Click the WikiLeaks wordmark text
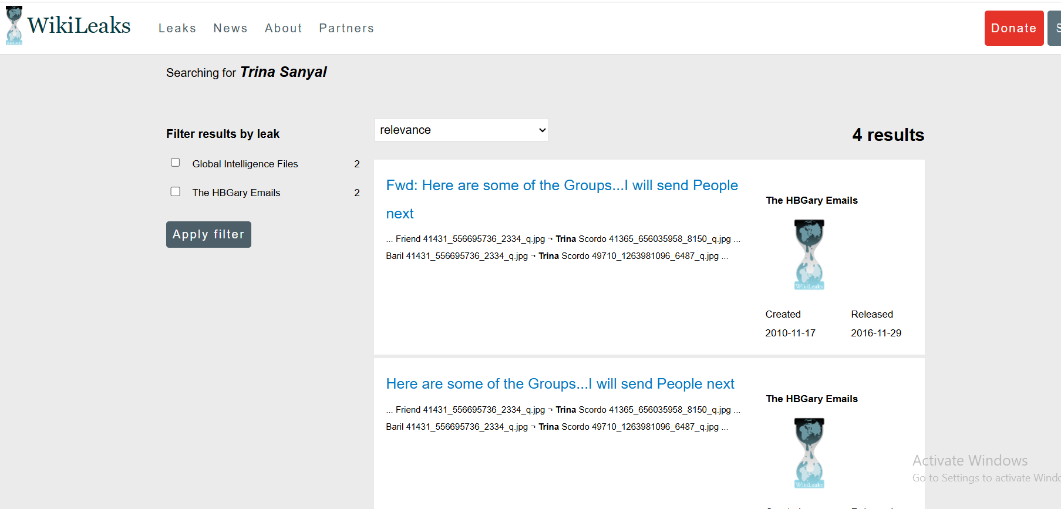Image resolution: width=1061 pixels, height=509 pixels. point(79,25)
